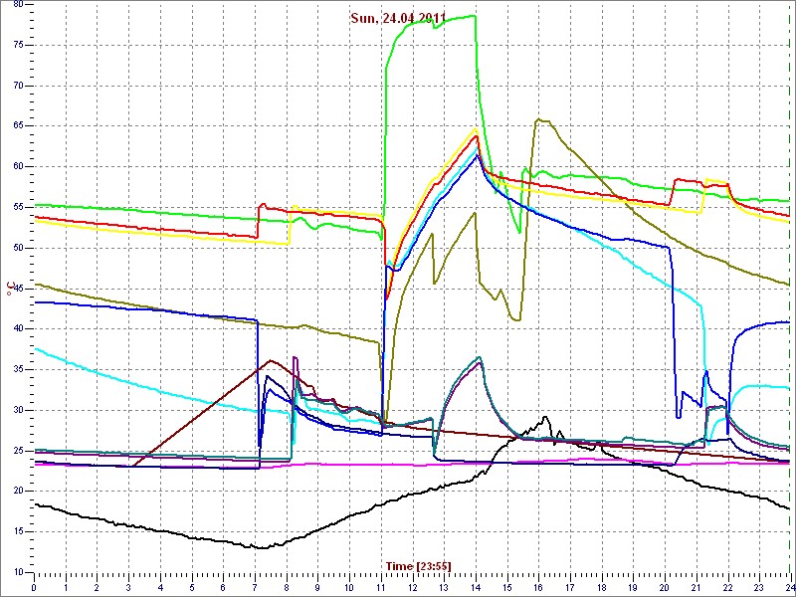Select the 30 tick label on temperature axis

(x=18, y=410)
